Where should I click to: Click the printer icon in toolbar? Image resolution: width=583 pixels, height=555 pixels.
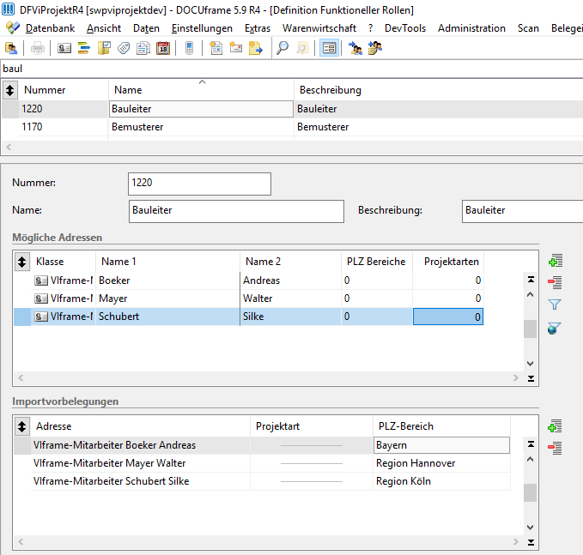point(38,48)
